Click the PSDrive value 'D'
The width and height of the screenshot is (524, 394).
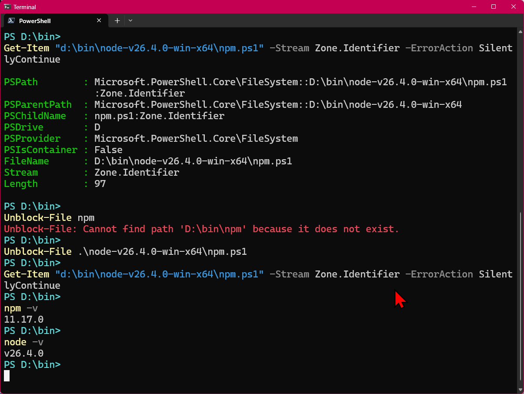pos(97,127)
